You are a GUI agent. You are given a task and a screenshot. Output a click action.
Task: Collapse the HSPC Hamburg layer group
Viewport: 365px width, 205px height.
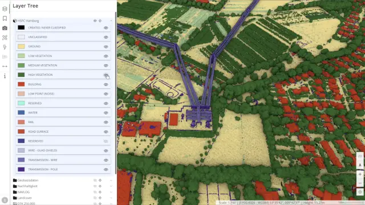(x=111, y=20)
